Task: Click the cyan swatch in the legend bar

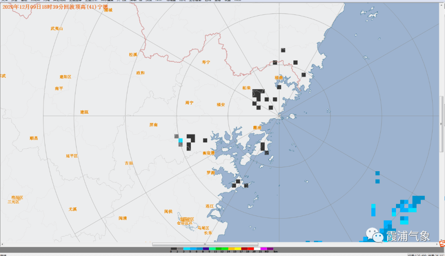Action: [x=187, y=249]
